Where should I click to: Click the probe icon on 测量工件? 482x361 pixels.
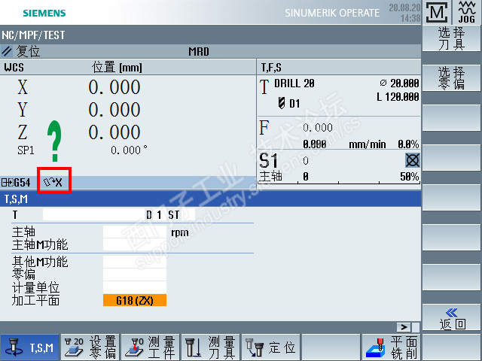pos(135,347)
